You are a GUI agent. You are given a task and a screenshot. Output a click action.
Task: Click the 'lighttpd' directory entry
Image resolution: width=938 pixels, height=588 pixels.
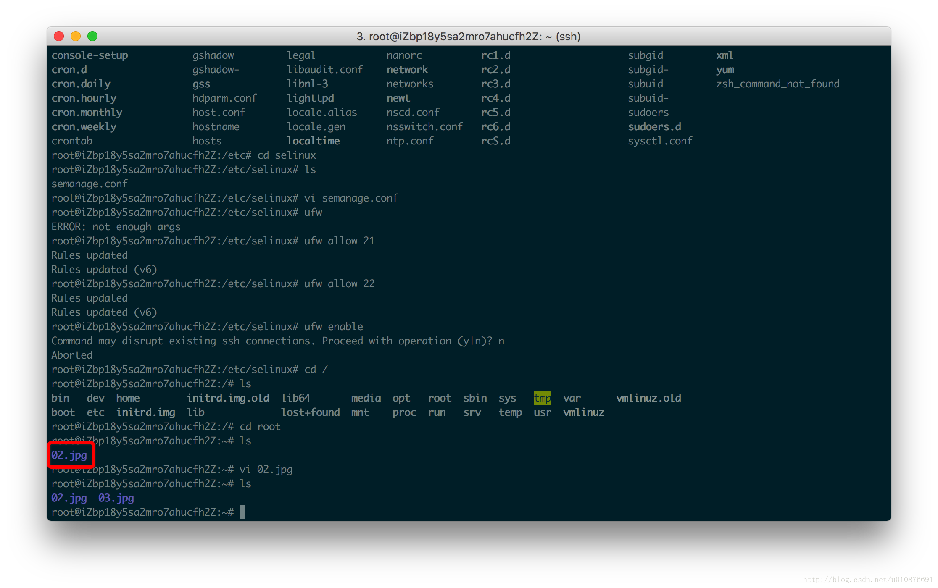311,98
